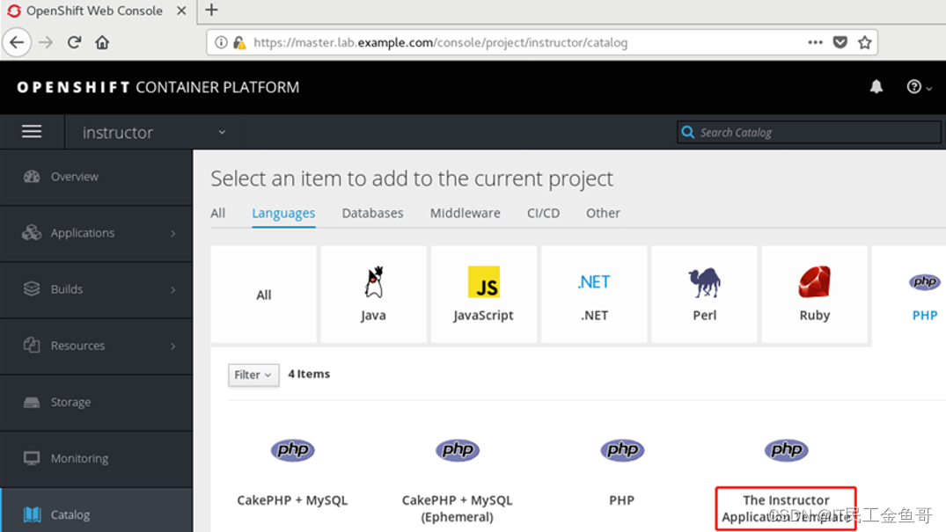Select the Perl language tile

(x=704, y=295)
